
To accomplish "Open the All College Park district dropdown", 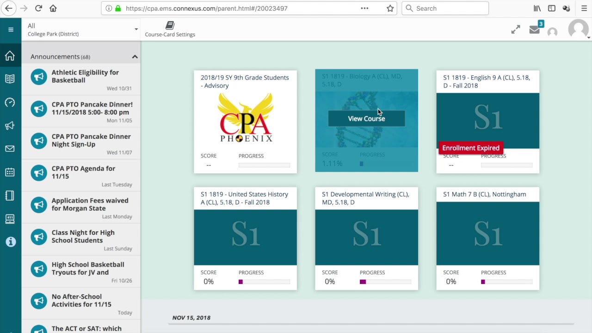I will point(81,30).
